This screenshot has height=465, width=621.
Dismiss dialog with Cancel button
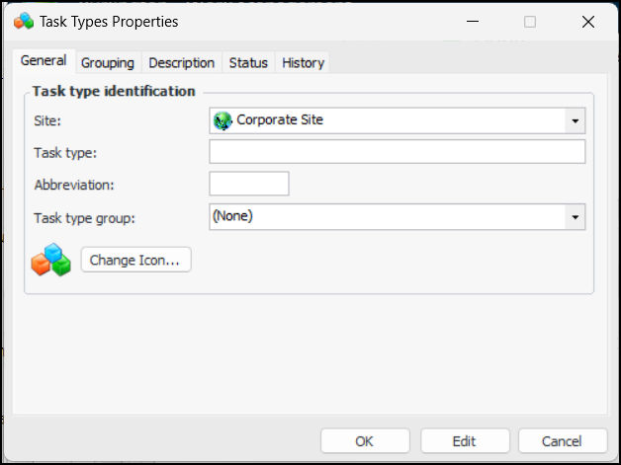563,441
